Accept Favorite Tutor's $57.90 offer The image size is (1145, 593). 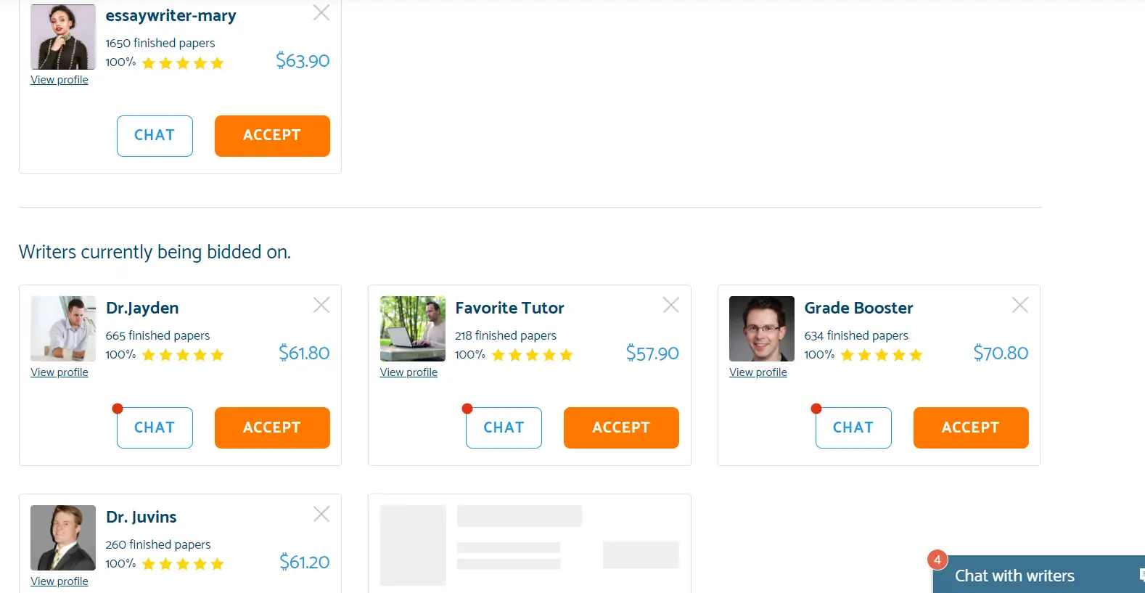[x=621, y=428]
